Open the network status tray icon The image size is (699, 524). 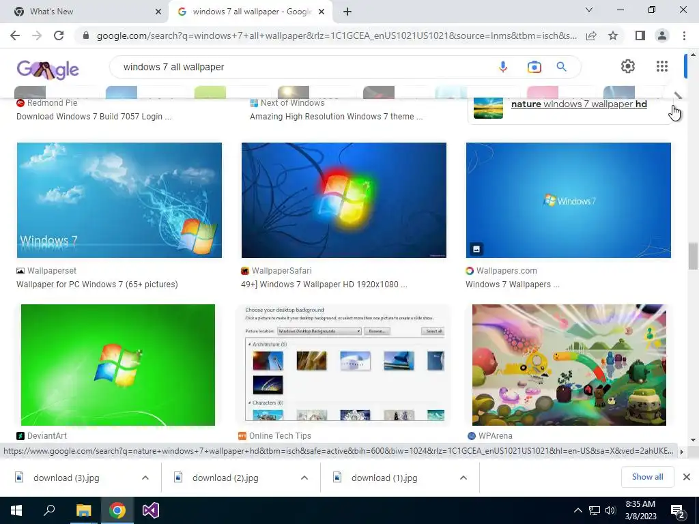click(595, 510)
